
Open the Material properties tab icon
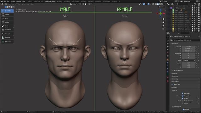[x=168, y=78]
